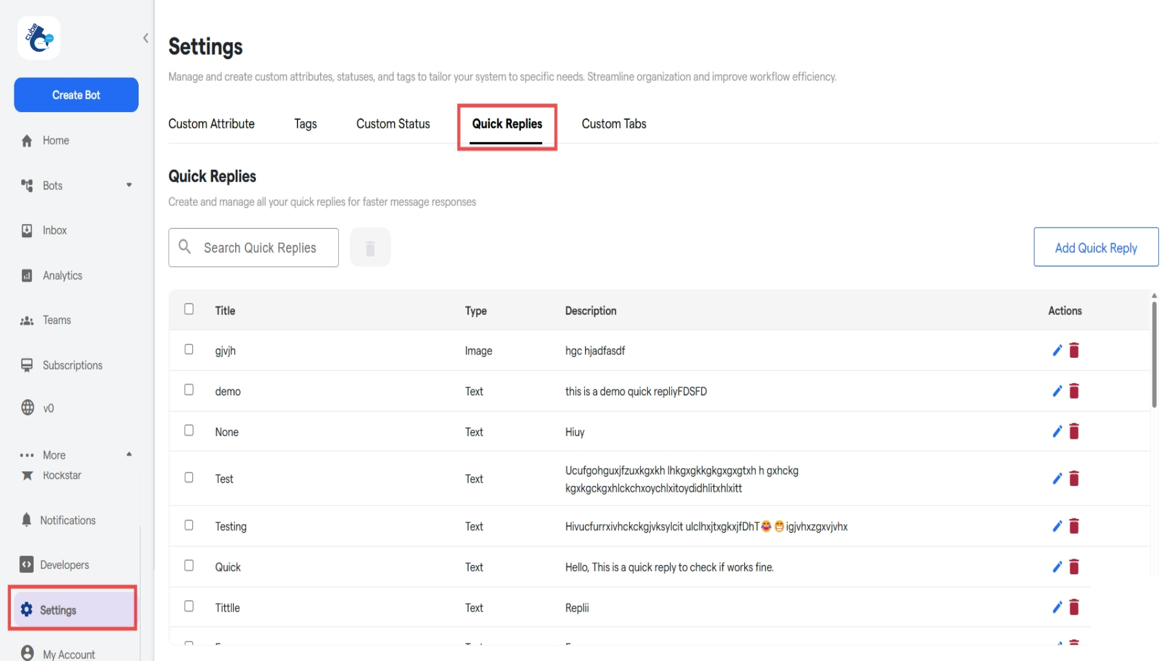Click the 'Hiuy' description cell

[x=575, y=432]
